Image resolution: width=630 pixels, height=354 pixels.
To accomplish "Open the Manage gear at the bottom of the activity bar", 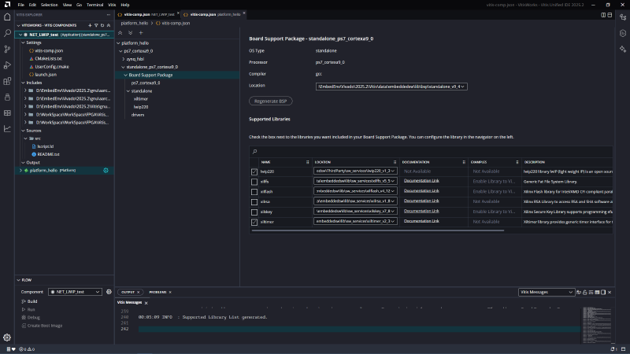I will coord(7,337).
